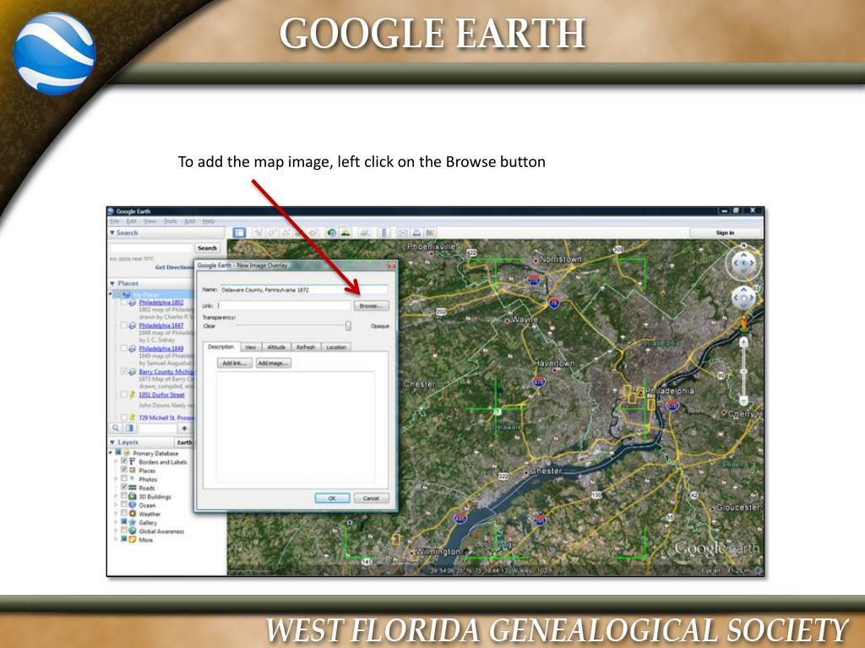Click the Add image button
865x648 pixels.
coord(273,363)
